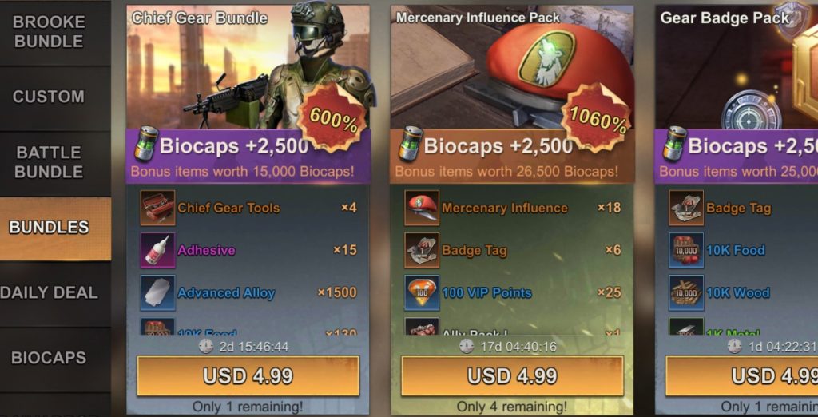The image size is (818, 417).
Task: Tap the Badge Tag icon in Mercenary pack
Action: (422, 251)
